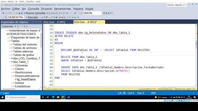Expand Tablas de archivos folder
The width and height of the screenshot is (198, 111).
tap(10, 48)
